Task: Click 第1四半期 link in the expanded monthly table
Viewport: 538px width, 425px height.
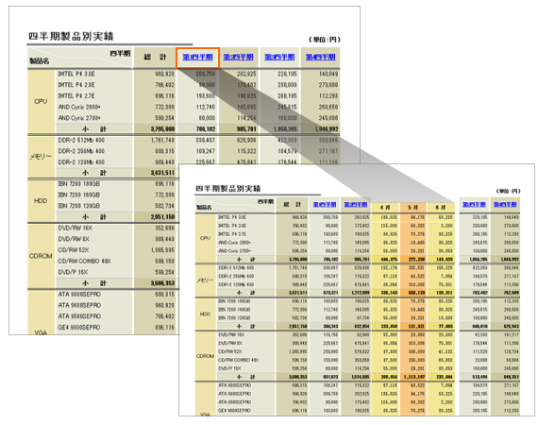Action: (325, 205)
